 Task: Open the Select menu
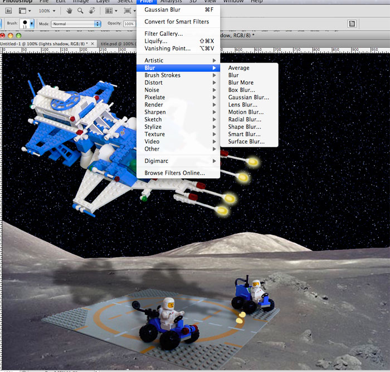click(125, 1)
